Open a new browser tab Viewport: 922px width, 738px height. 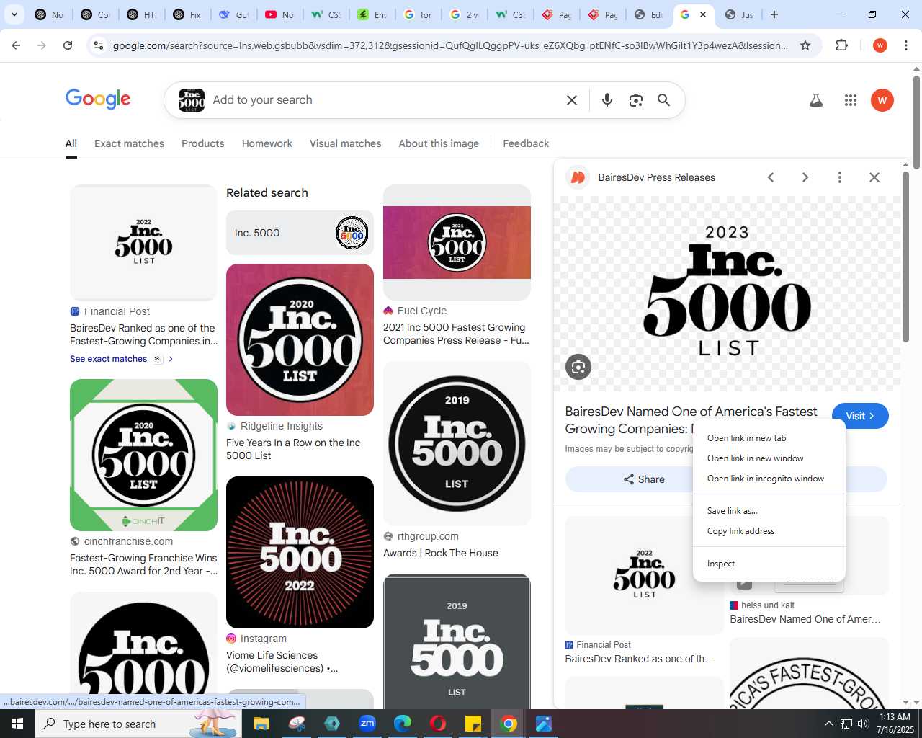[x=774, y=14]
